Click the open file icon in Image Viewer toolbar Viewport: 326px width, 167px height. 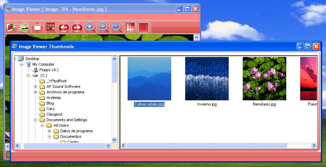click(11, 27)
